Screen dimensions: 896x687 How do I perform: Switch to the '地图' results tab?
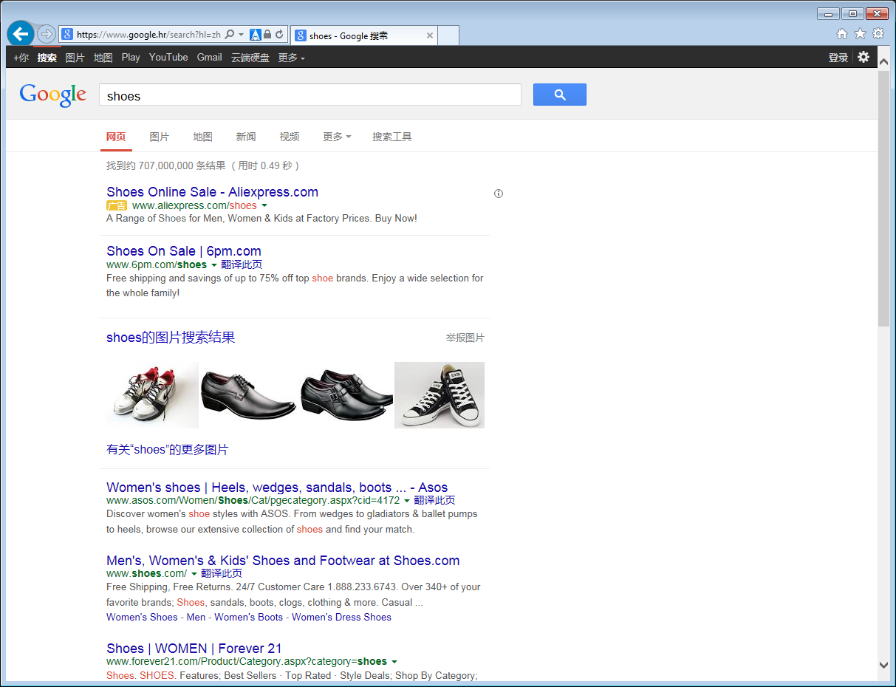202,137
